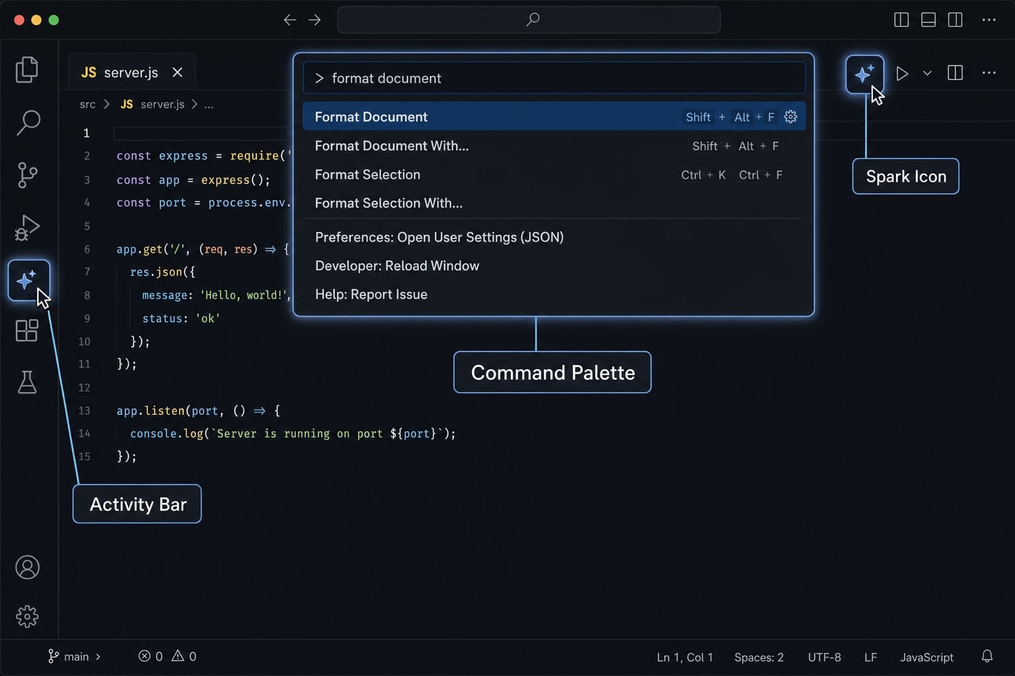The image size is (1015, 676).
Task: Open the run options dropdown arrow
Action: tap(927, 73)
